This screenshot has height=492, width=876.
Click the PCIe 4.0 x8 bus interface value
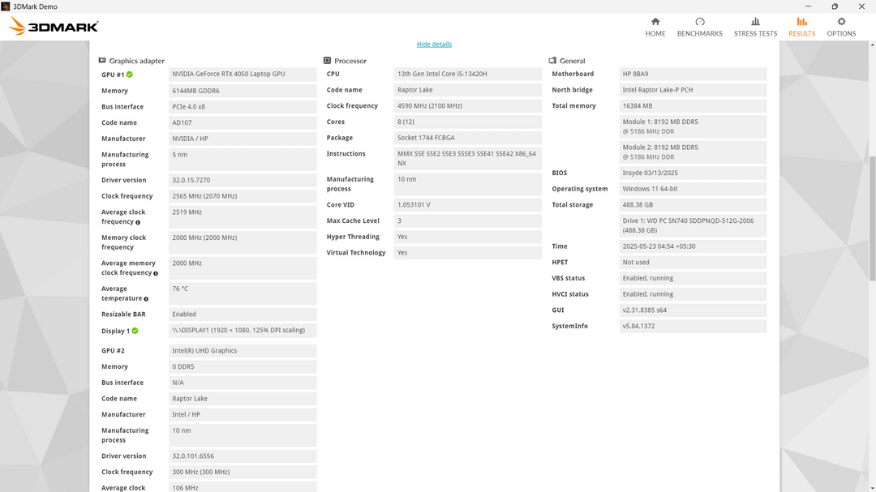point(243,107)
